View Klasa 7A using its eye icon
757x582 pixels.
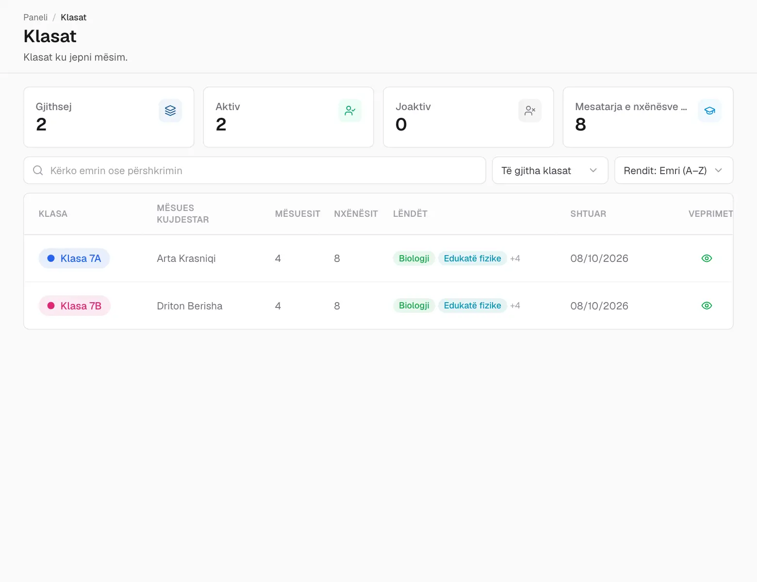pos(707,259)
